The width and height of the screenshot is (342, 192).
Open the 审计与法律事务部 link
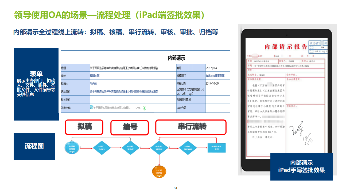(x=215, y=76)
